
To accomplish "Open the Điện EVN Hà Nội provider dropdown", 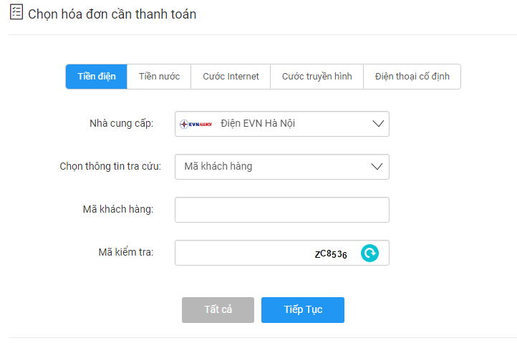I will (x=282, y=124).
